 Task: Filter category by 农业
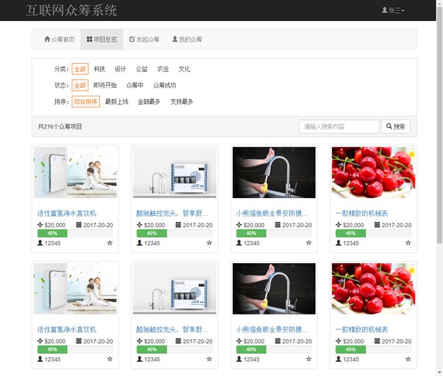tap(163, 69)
